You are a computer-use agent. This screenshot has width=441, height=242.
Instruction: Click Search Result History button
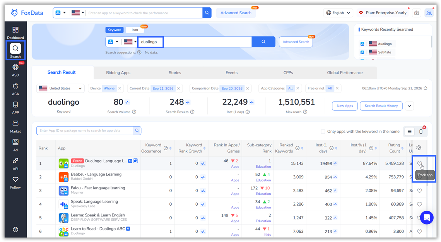pyautogui.click(x=381, y=106)
